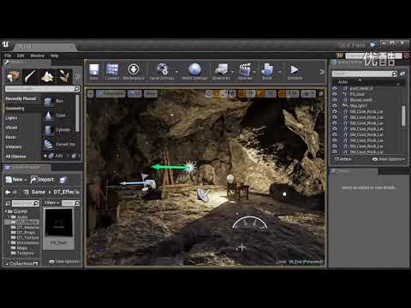411x308 pixels.
Task: Click New asset button in Content Browser
Action: (16, 180)
